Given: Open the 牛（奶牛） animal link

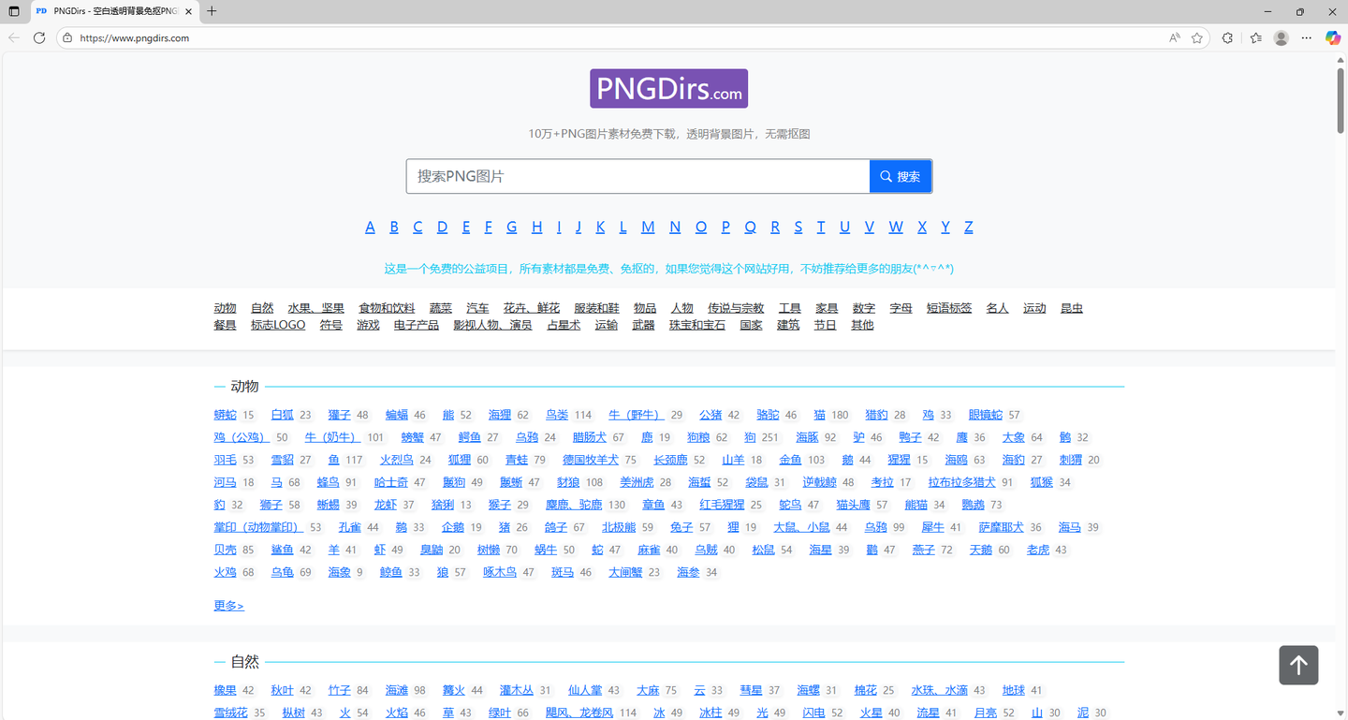Looking at the screenshot, I should point(332,437).
